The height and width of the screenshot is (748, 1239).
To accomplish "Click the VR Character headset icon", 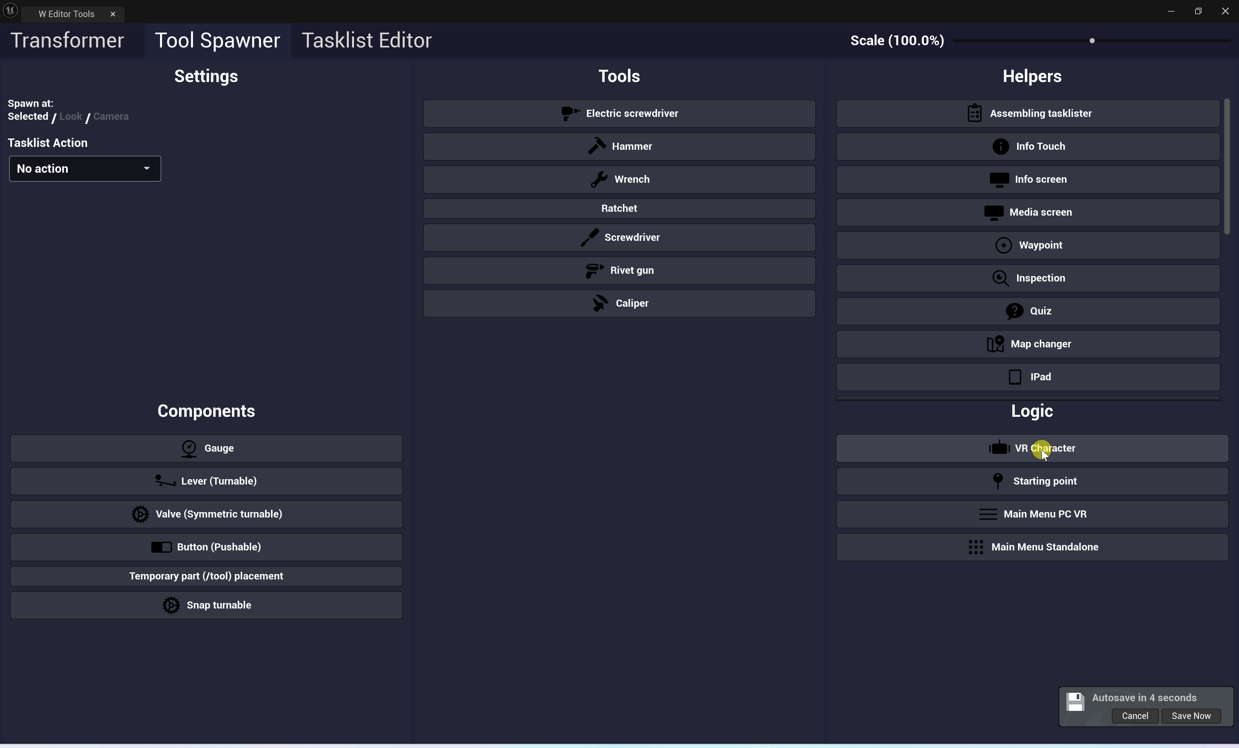I will pyautogui.click(x=999, y=448).
